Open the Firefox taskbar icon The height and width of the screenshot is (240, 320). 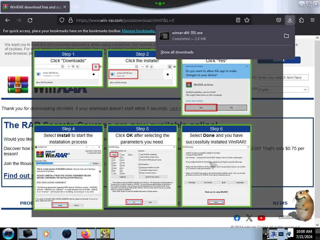tap(86, 234)
